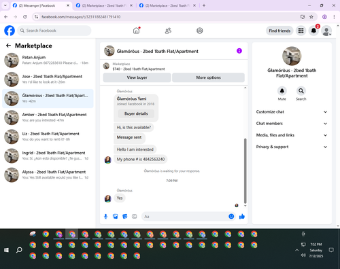Record a voice clip with microphone icon
The height and width of the screenshot is (269, 340).
pos(105,217)
